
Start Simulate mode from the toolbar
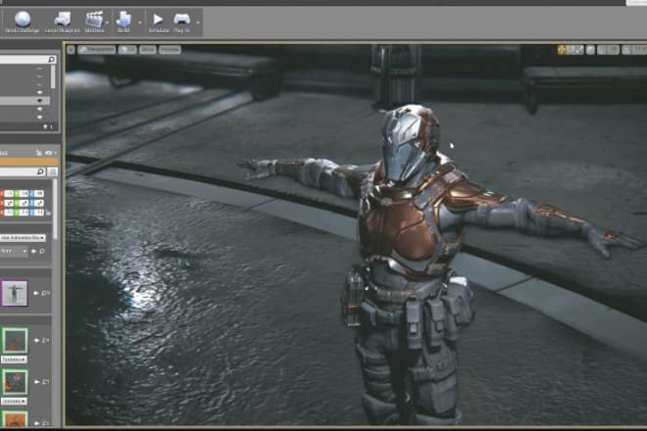point(158,22)
